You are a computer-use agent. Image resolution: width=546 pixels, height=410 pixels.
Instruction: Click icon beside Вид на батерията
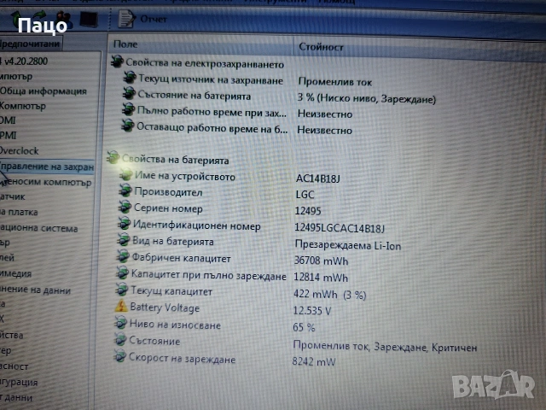point(123,240)
